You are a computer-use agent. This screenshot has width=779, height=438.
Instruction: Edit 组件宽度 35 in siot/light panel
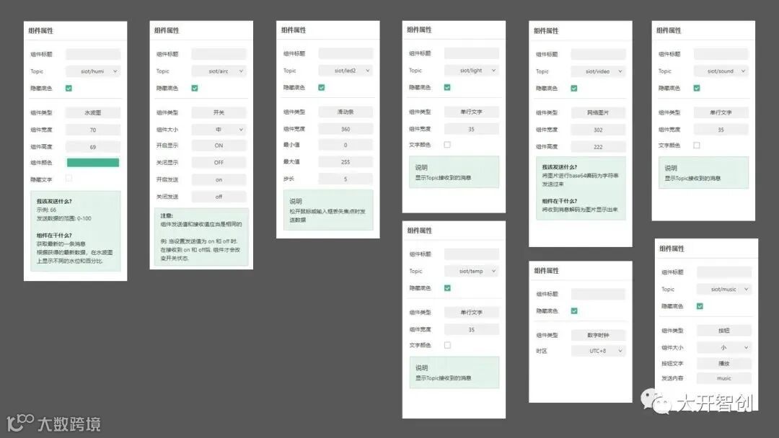pos(472,129)
